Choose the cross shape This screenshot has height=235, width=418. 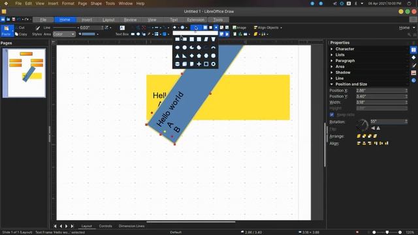click(x=199, y=64)
